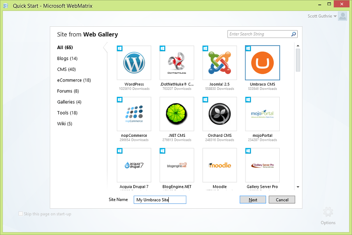Click the Site Name text field
The image size is (352, 235).
click(x=160, y=200)
